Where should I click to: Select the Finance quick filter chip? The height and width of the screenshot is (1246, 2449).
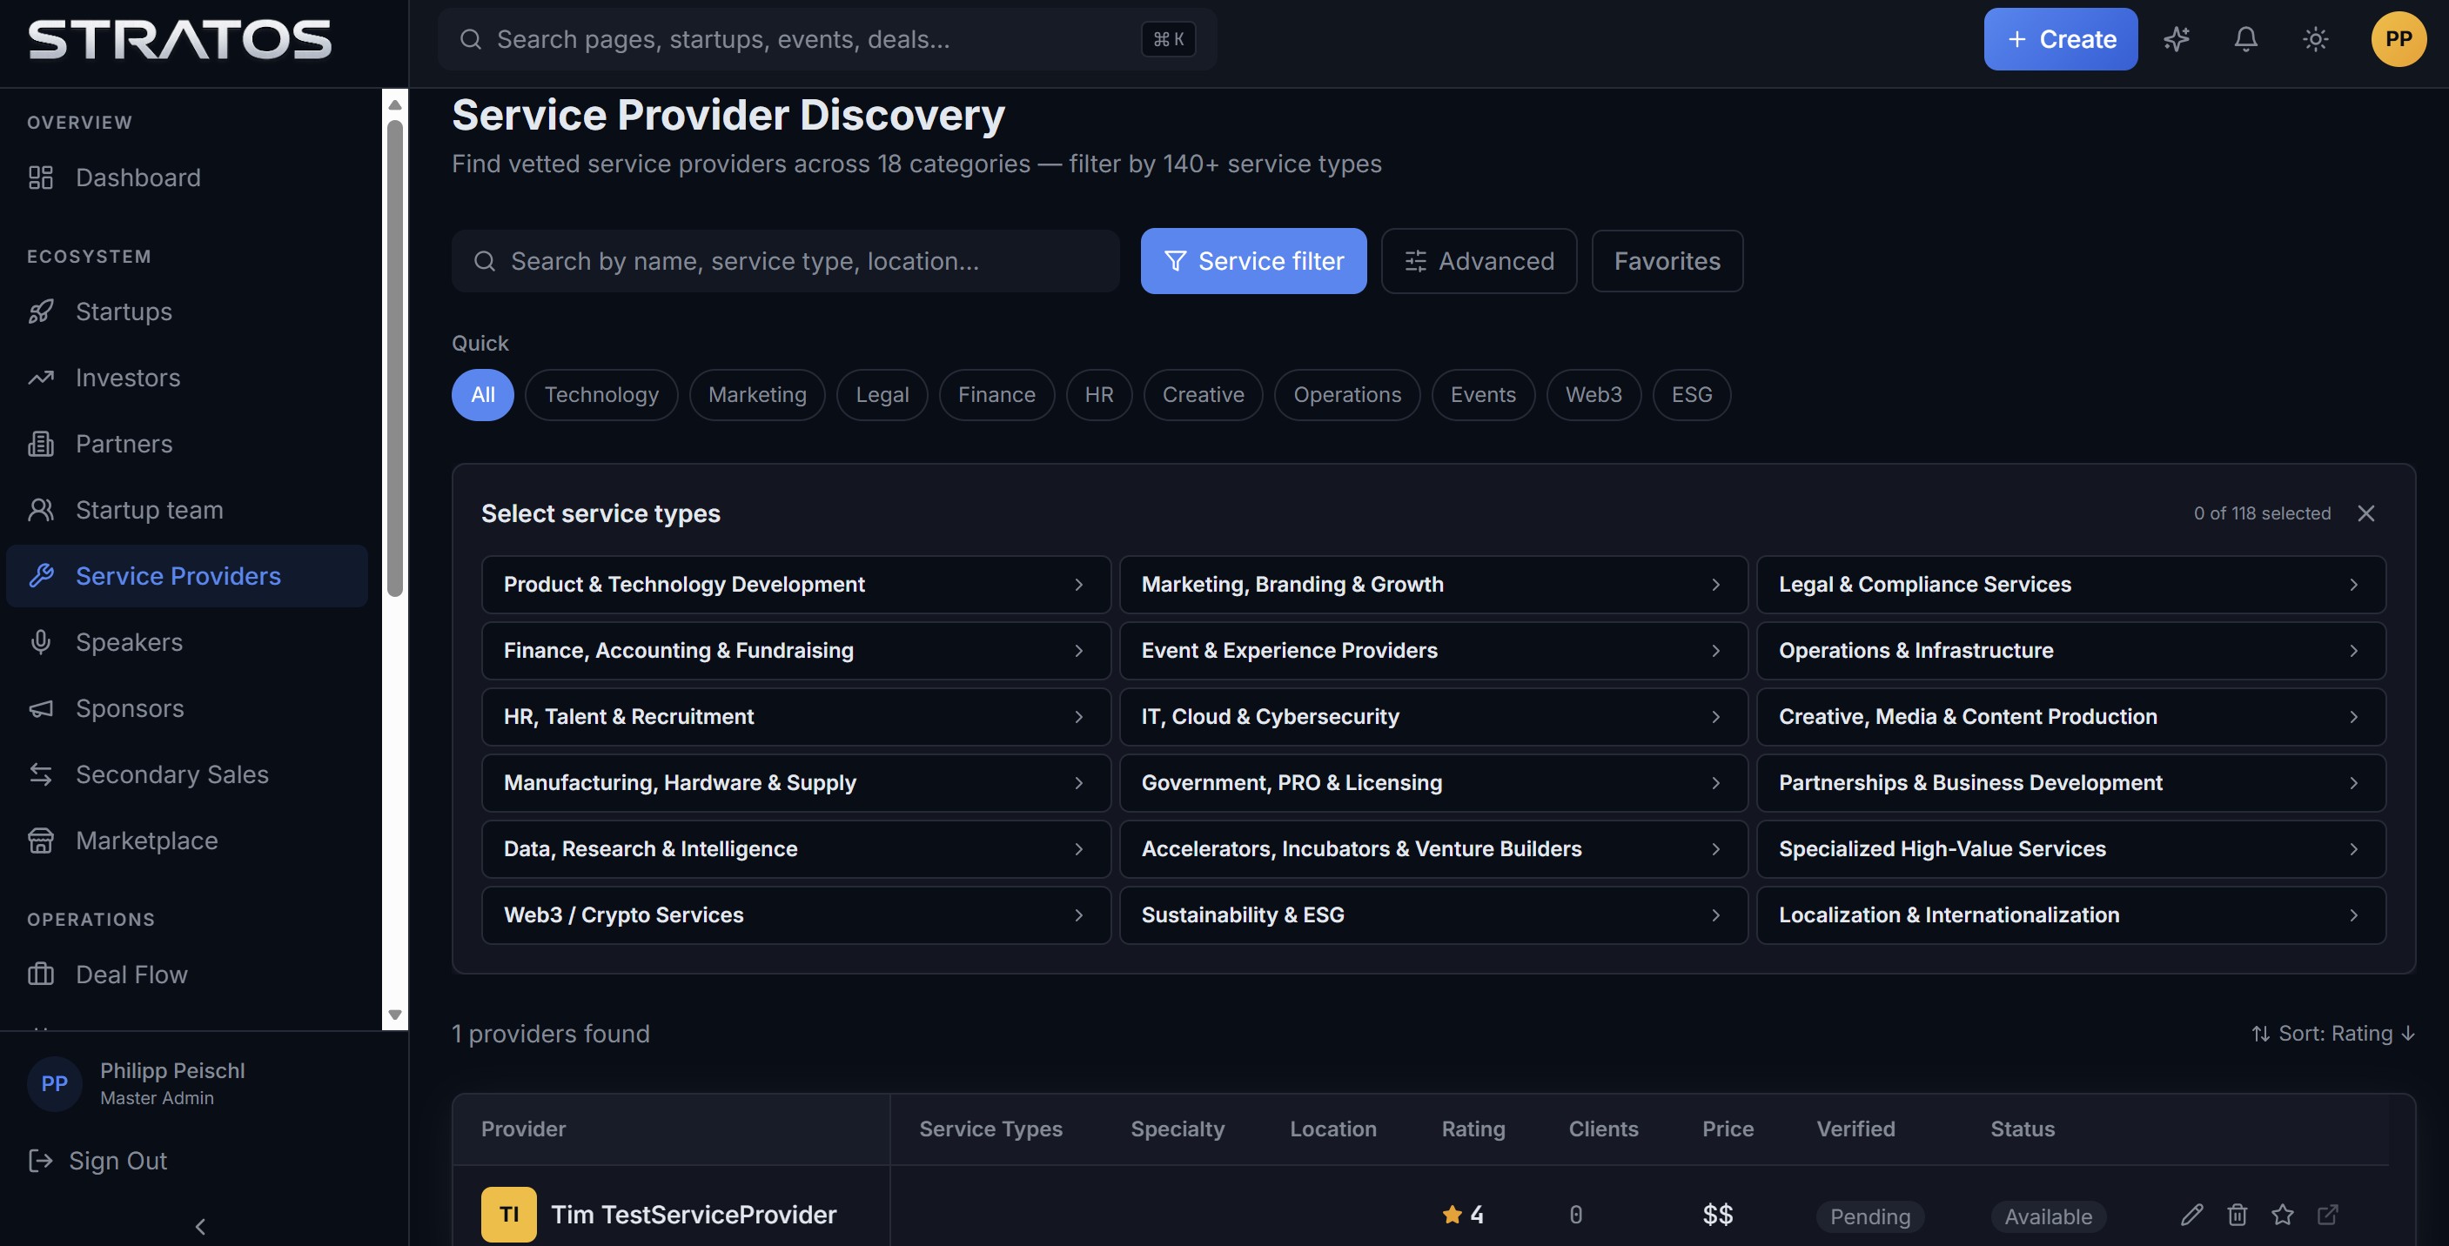tap(996, 394)
